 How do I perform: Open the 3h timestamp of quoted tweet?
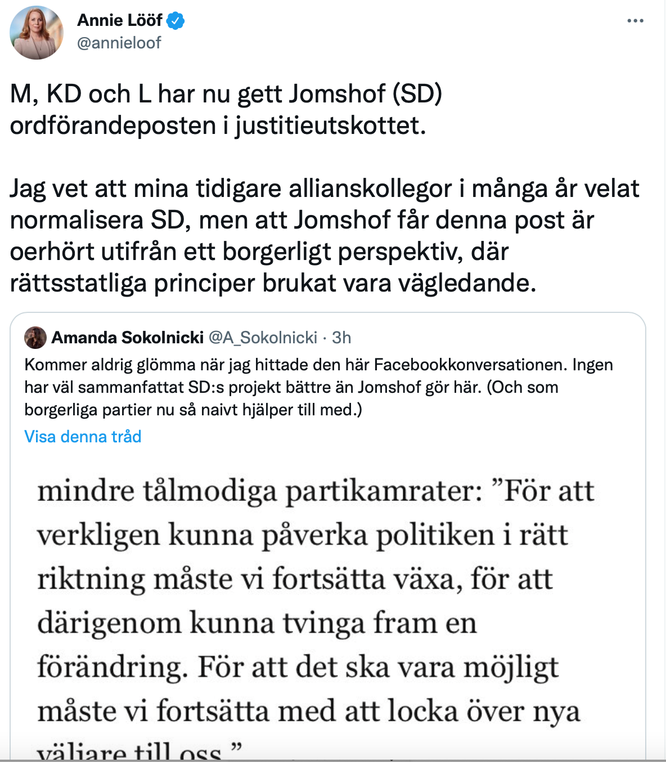click(341, 338)
